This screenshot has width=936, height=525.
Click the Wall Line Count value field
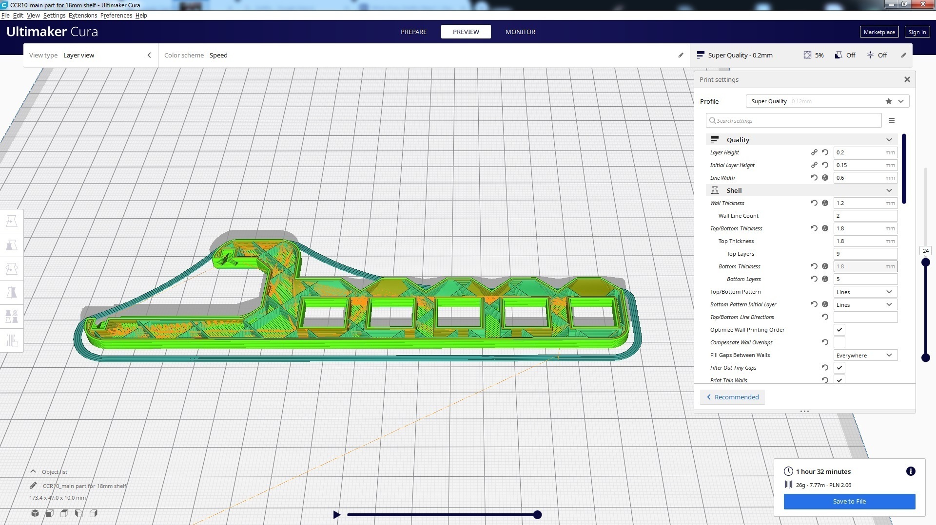[865, 216]
